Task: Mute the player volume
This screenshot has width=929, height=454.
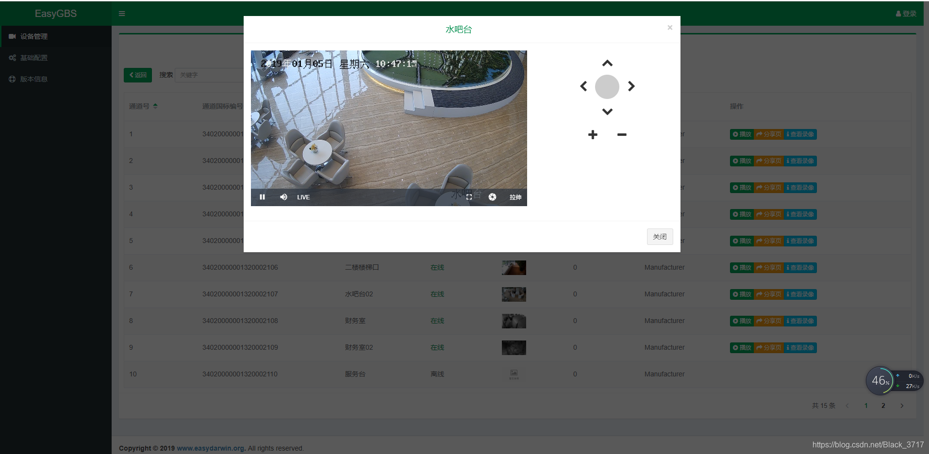Action: coord(283,197)
